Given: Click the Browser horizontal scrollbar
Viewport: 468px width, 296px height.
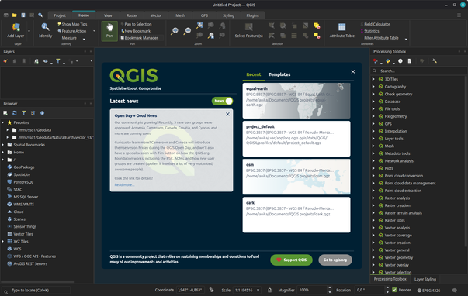Looking at the screenshot, I should tap(38, 281).
